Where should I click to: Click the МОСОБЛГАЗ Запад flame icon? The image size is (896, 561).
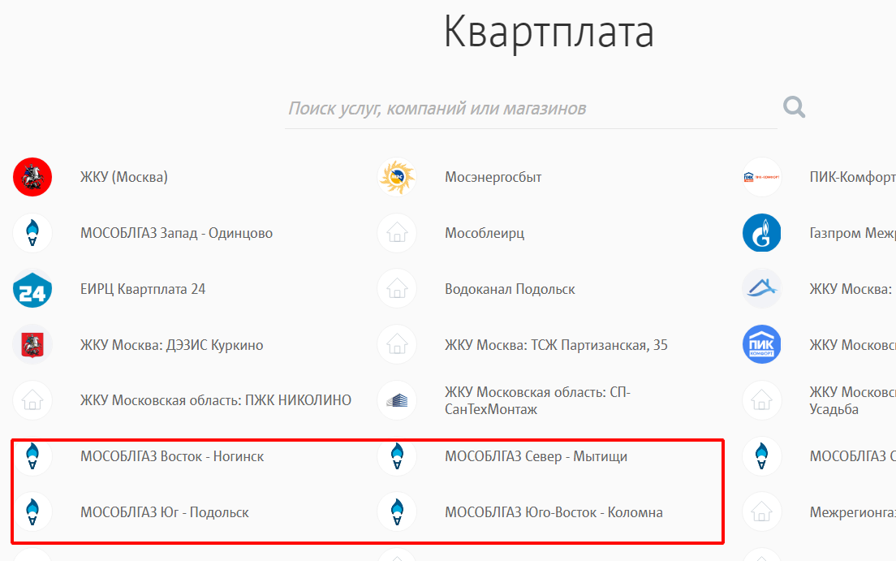pyautogui.click(x=32, y=234)
